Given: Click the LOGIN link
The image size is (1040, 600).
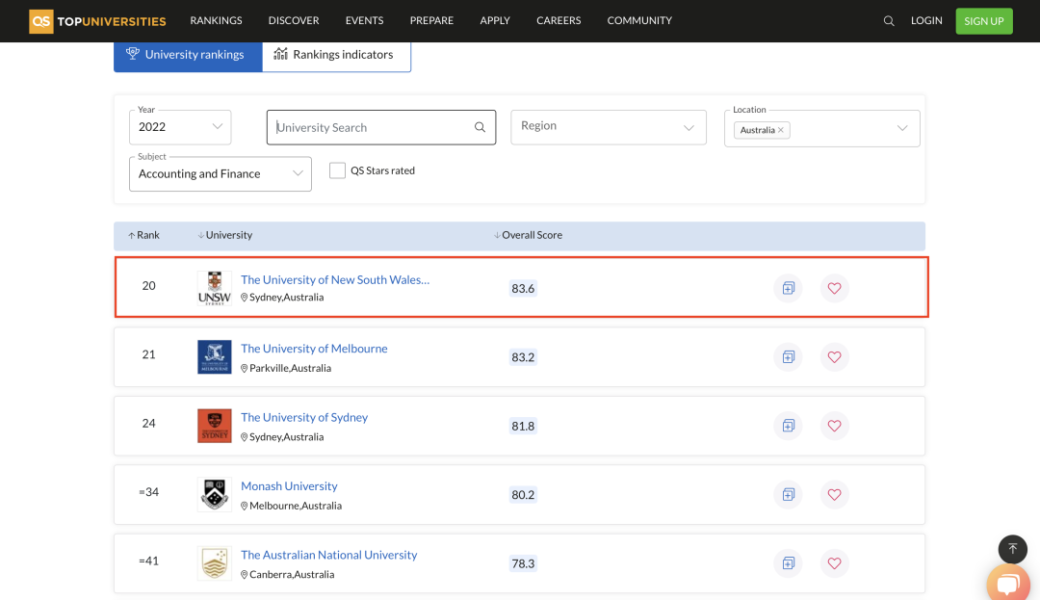Looking at the screenshot, I should (926, 20).
